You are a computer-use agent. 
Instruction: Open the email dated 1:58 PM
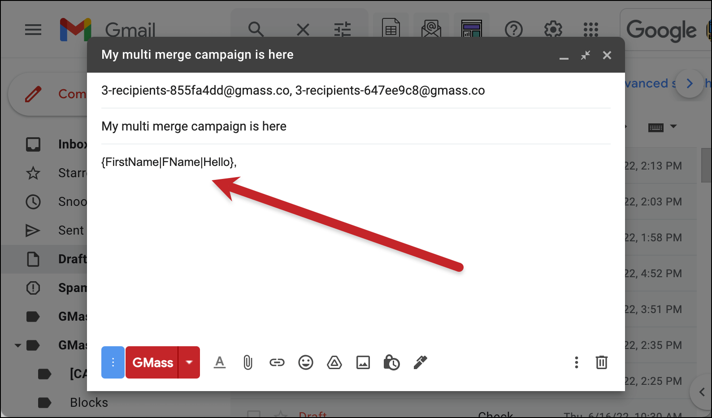coord(661,238)
